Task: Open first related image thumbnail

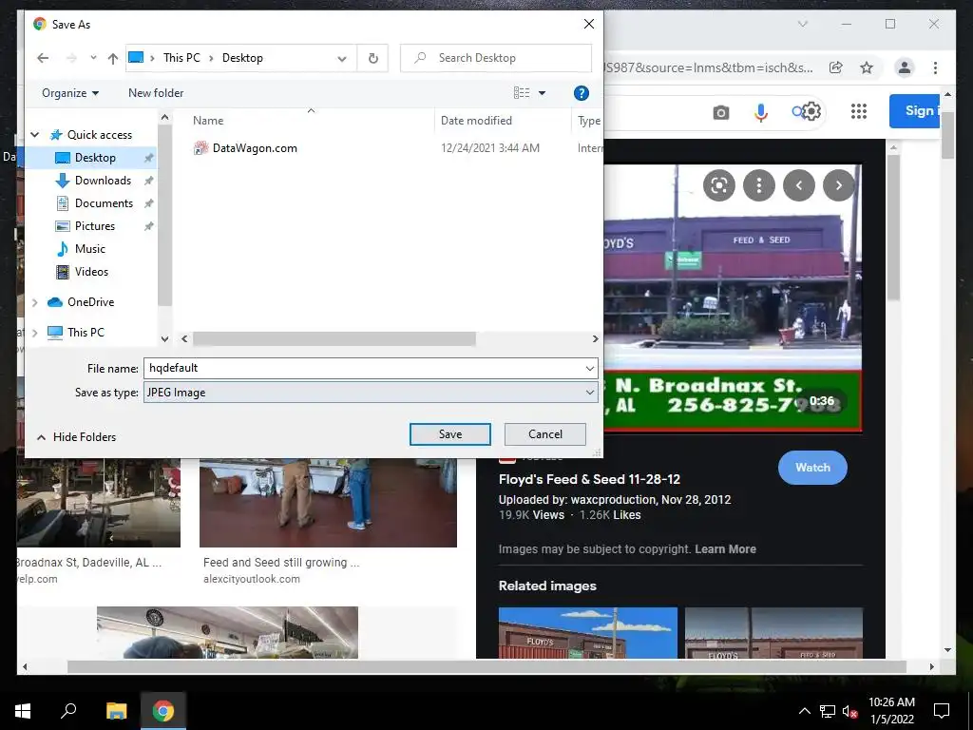Action: coord(587,632)
